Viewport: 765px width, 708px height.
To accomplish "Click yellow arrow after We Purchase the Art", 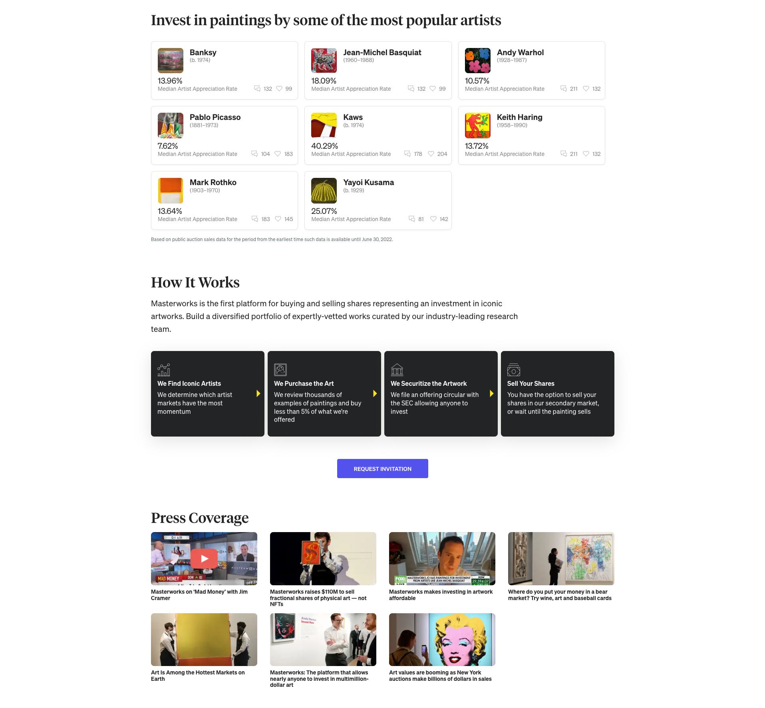I will click(375, 393).
